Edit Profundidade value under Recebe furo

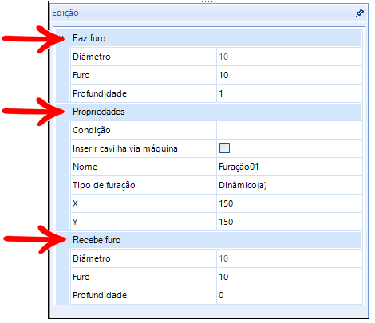pyautogui.click(x=290, y=295)
